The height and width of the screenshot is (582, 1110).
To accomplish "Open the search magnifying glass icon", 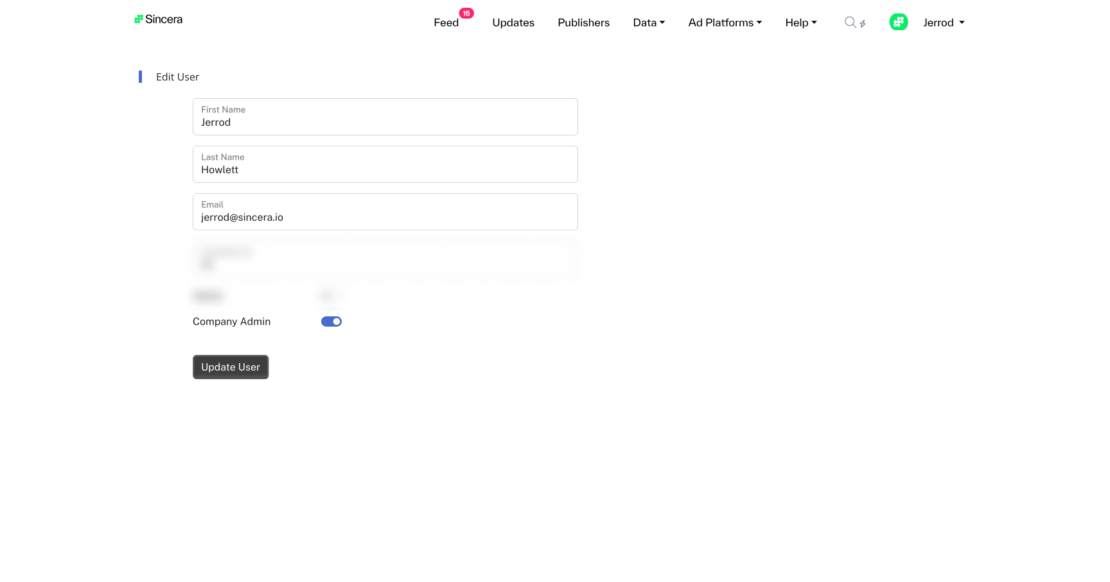I will pyautogui.click(x=849, y=22).
